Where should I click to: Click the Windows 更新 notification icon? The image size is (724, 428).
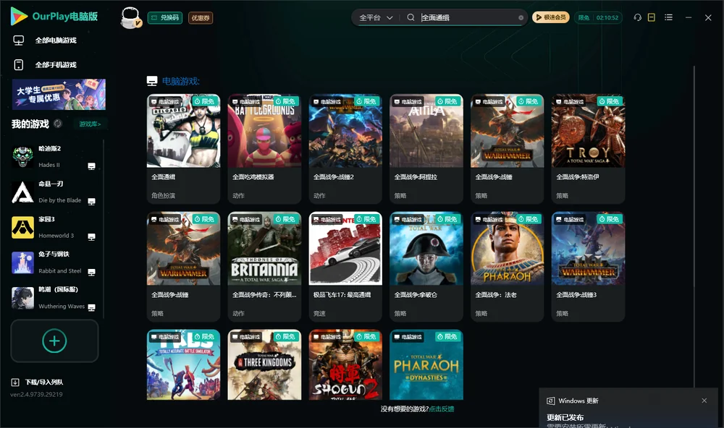point(550,401)
